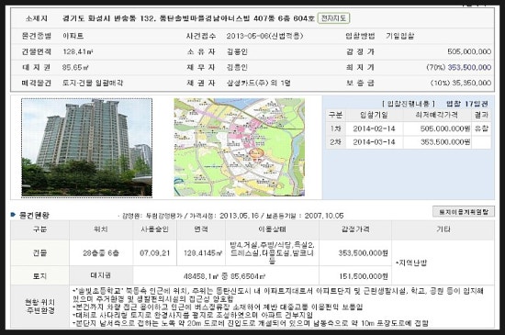Select the 입찰방법 value 기일입찰
Screen dimensions: 505x335
pyautogui.click(x=399, y=36)
